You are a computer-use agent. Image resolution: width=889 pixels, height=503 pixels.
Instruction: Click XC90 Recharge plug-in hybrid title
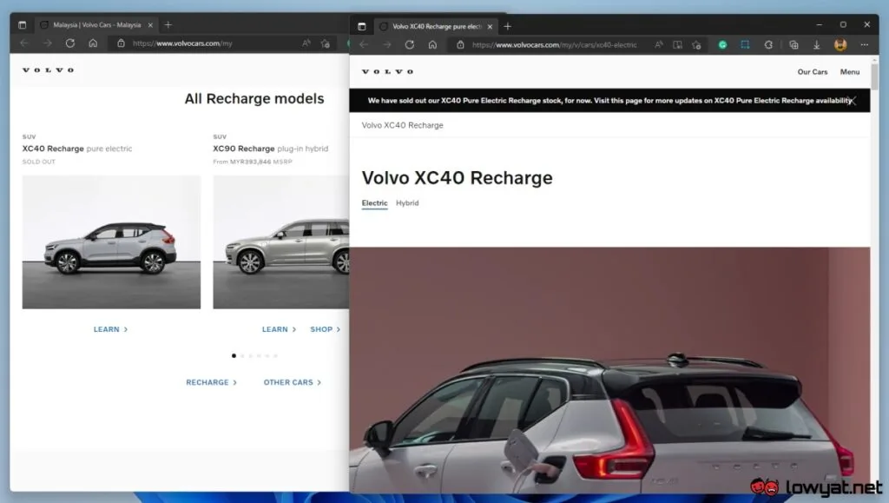coord(271,149)
